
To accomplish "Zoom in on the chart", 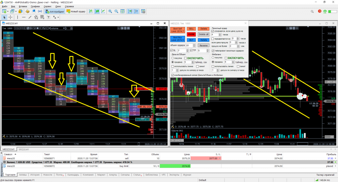I will click(110, 11).
